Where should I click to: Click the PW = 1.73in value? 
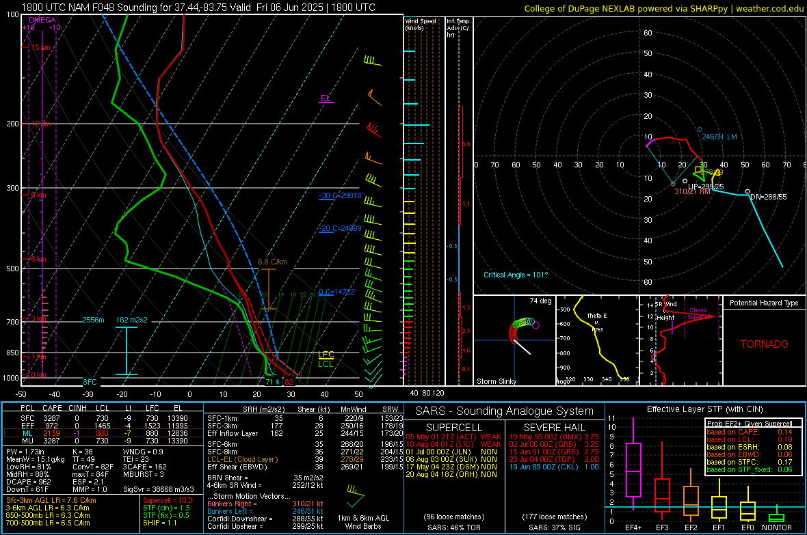click(x=25, y=452)
